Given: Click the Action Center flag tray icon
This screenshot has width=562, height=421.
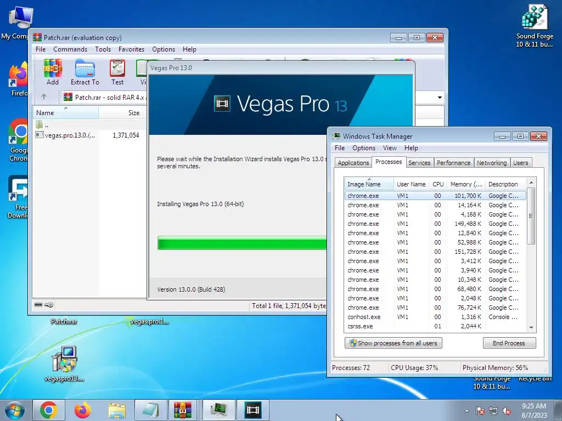Looking at the screenshot, I should pos(480,411).
